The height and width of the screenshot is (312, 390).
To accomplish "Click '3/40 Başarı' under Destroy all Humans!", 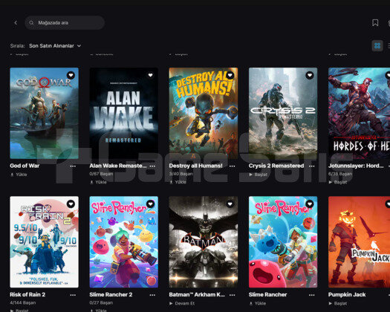I will tap(181, 174).
